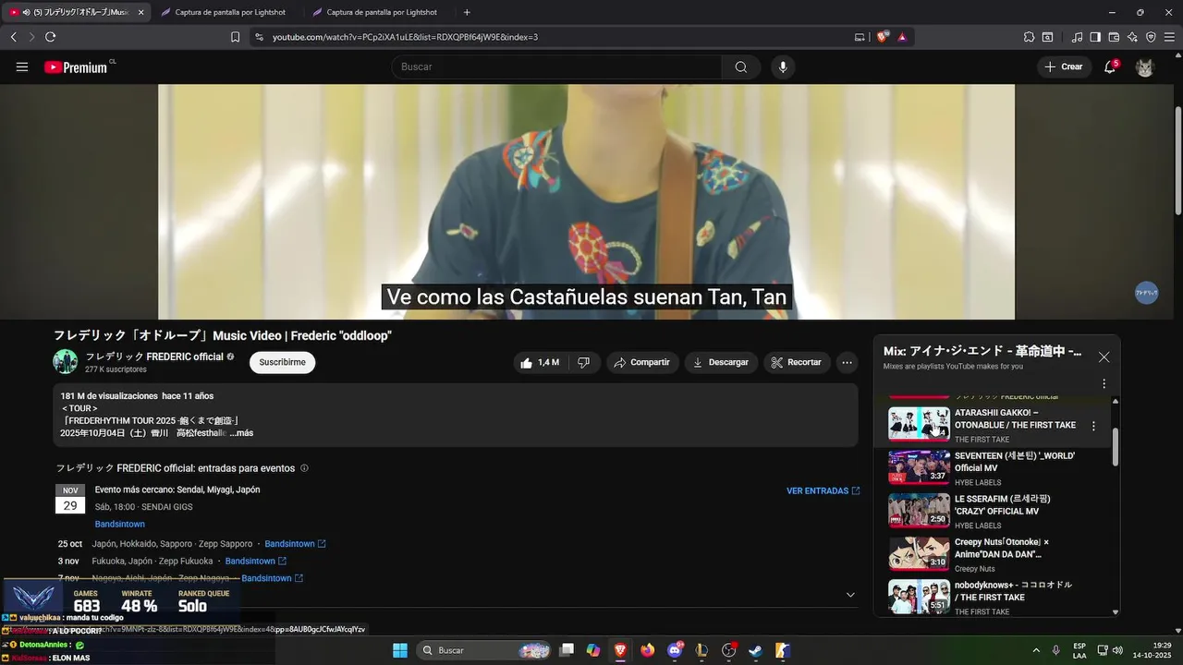Open the account avatar menu
Screen dimensions: 1183x665
pyautogui.click(x=1145, y=66)
